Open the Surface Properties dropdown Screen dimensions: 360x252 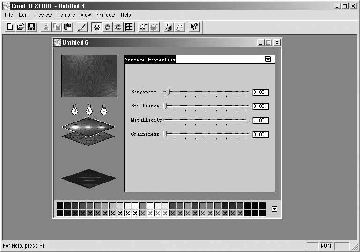coord(268,60)
